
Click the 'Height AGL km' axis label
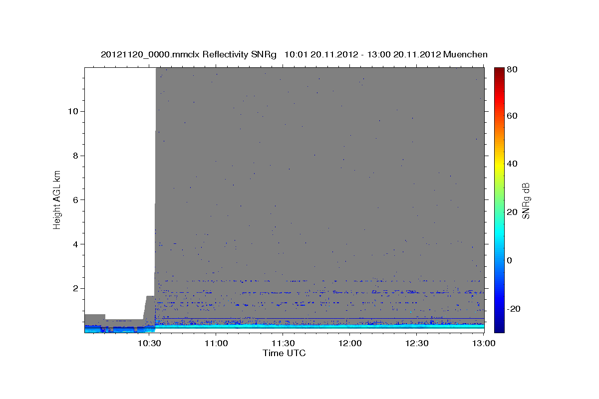[57, 199]
